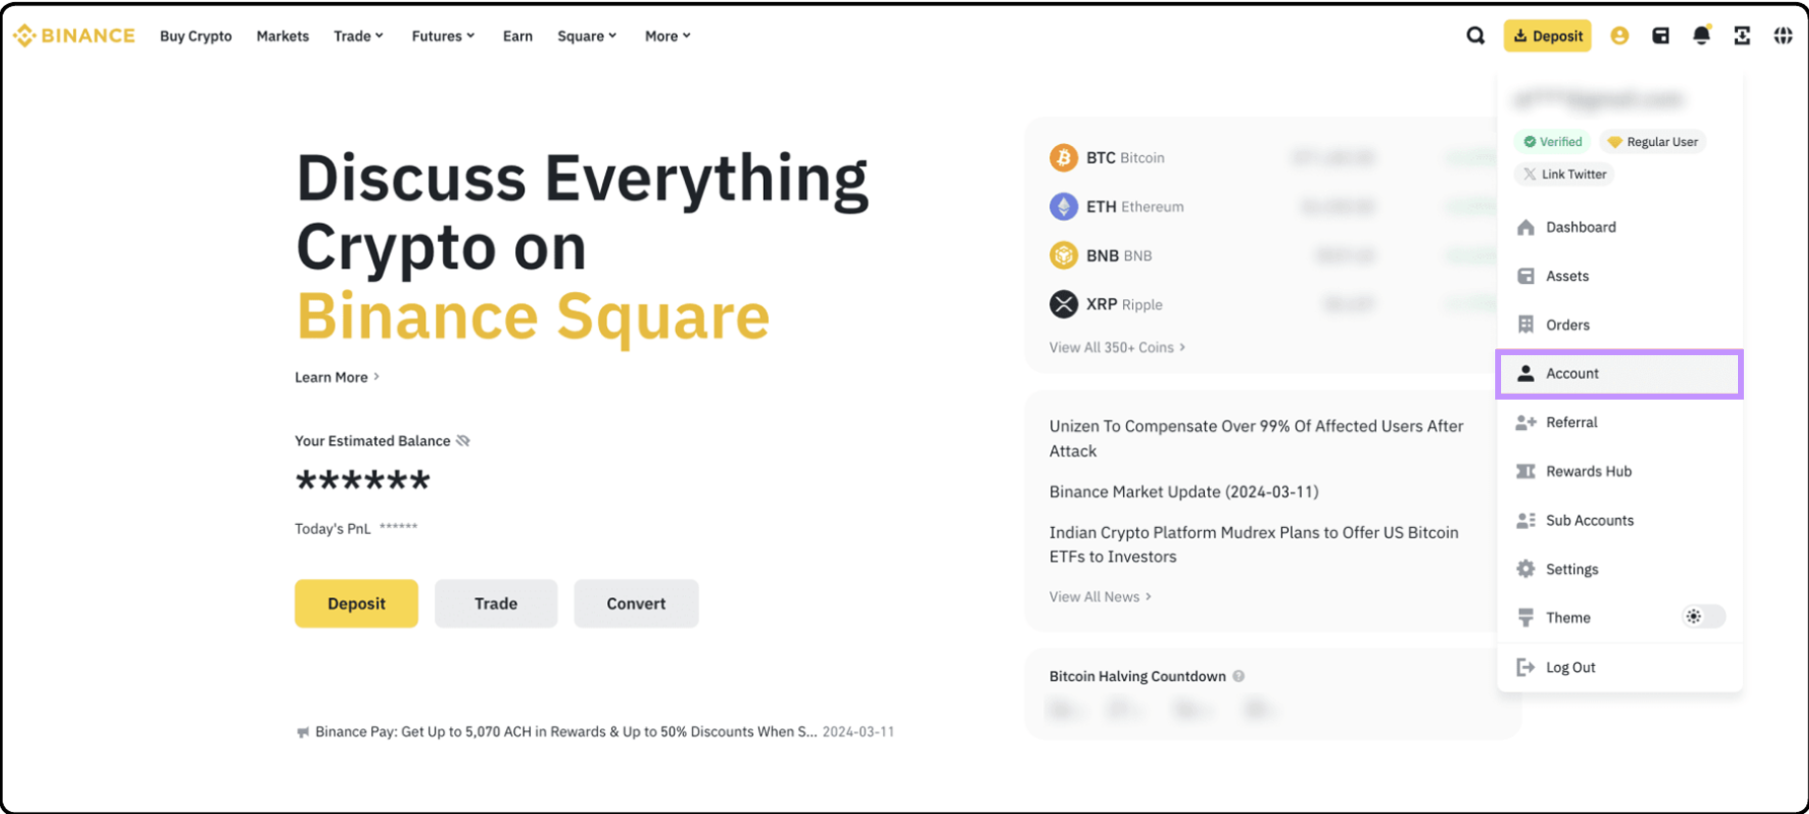Select Rewards Hub in the user menu

pos(1620,472)
